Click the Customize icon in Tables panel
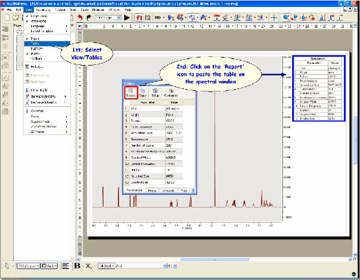This screenshot has width=360, height=280. pos(171,93)
